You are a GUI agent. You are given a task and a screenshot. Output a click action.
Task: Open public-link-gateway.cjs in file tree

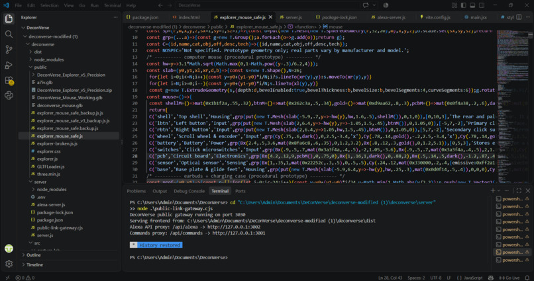pyautogui.click(x=60, y=227)
